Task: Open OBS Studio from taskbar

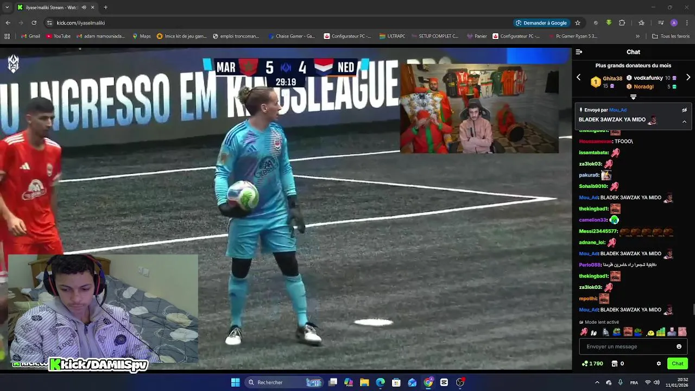Action: coord(460,382)
